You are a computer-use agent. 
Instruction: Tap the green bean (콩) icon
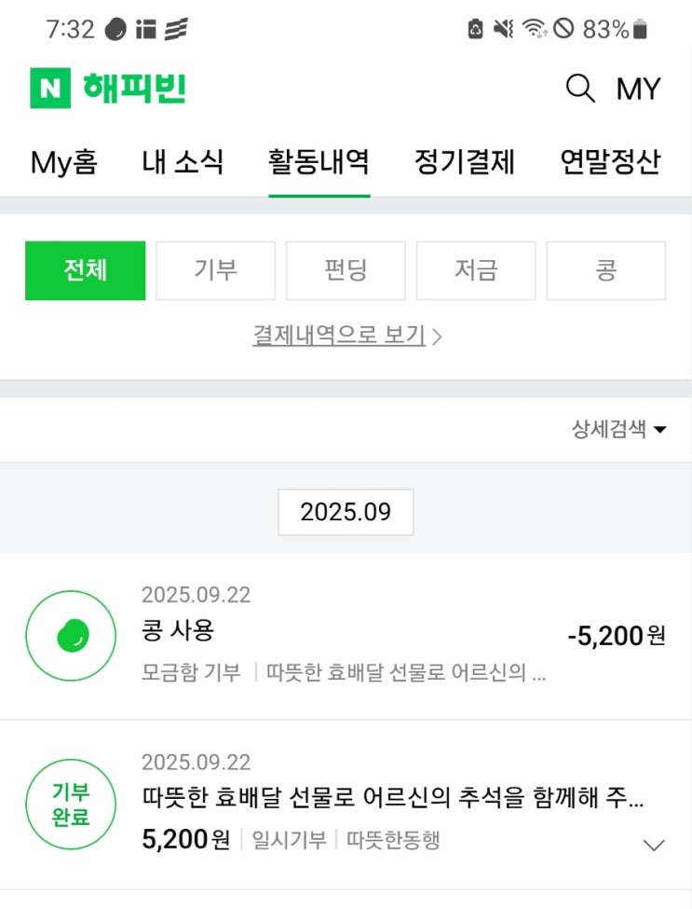(x=72, y=636)
